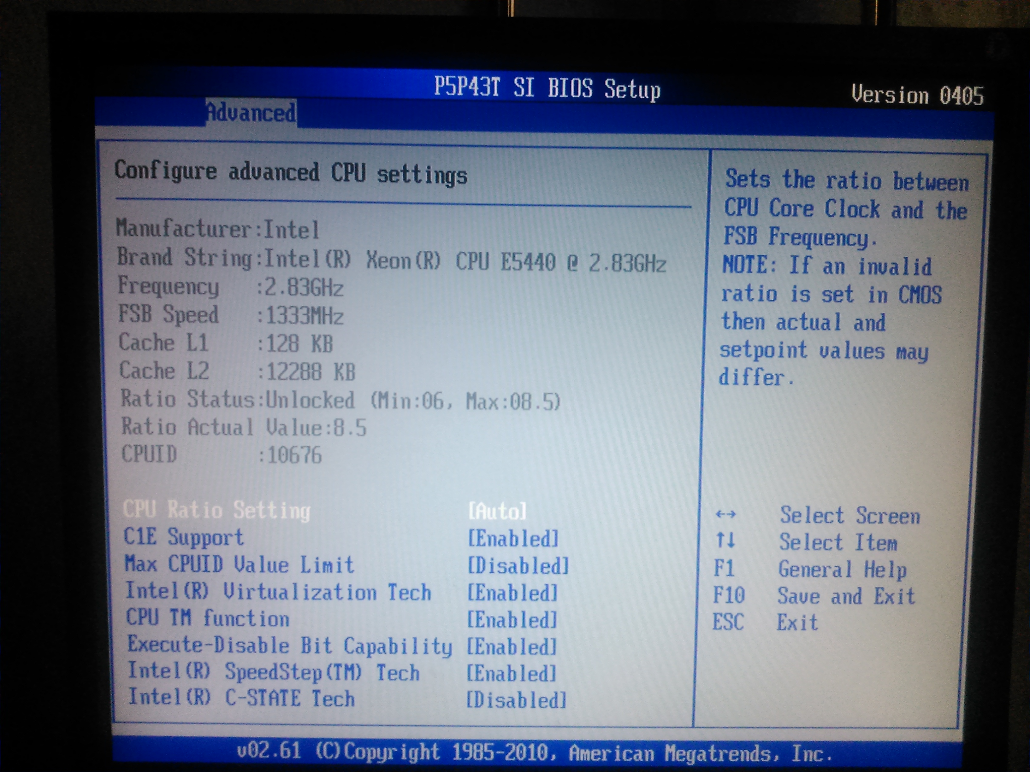
Task: Toggle Max CPUID Value Limit [Disabled]
Action: tap(518, 566)
